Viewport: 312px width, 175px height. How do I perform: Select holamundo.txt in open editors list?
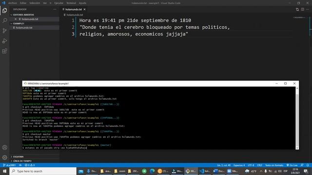tap(30, 19)
